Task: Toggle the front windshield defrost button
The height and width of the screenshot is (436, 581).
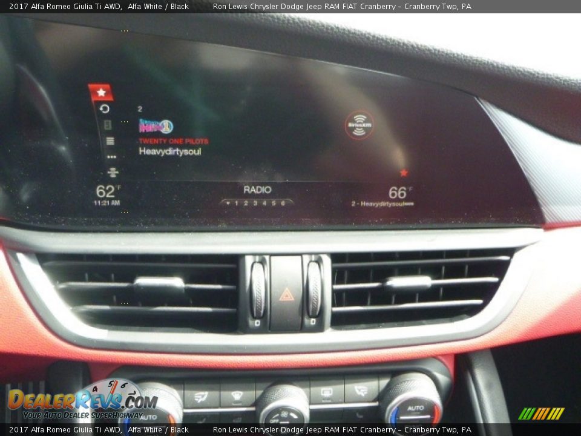Action: click(237, 395)
